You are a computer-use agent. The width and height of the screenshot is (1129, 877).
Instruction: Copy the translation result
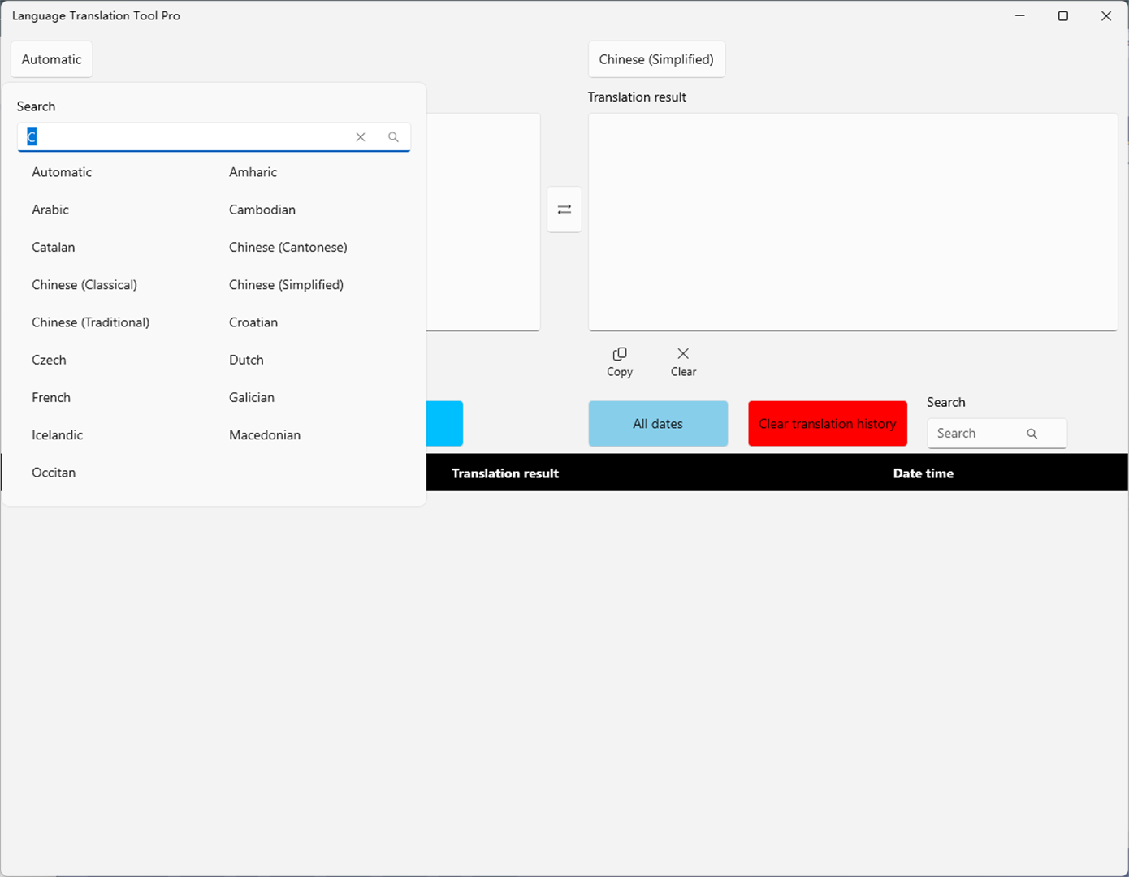[620, 362]
